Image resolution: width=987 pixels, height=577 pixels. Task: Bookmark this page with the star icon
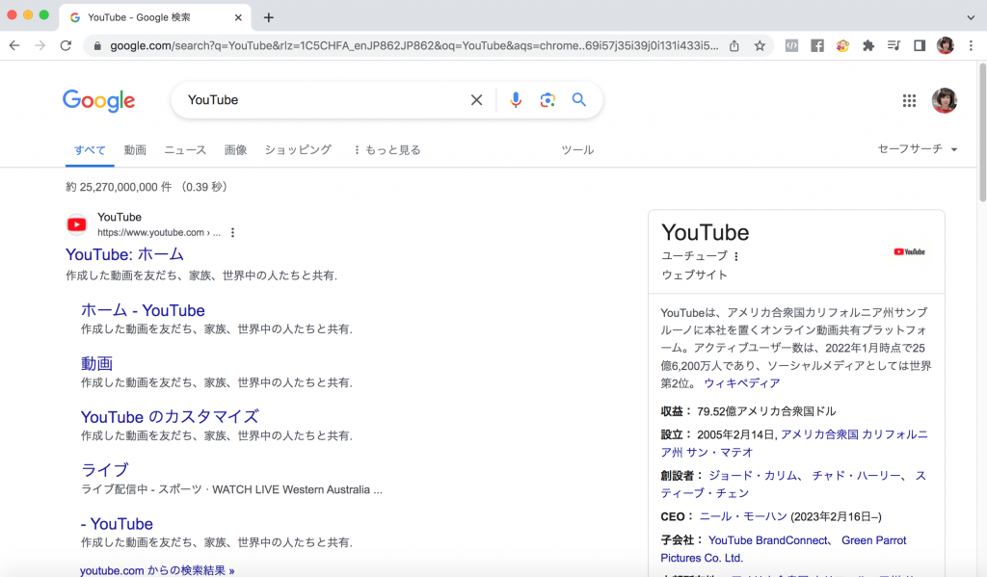[x=760, y=46]
